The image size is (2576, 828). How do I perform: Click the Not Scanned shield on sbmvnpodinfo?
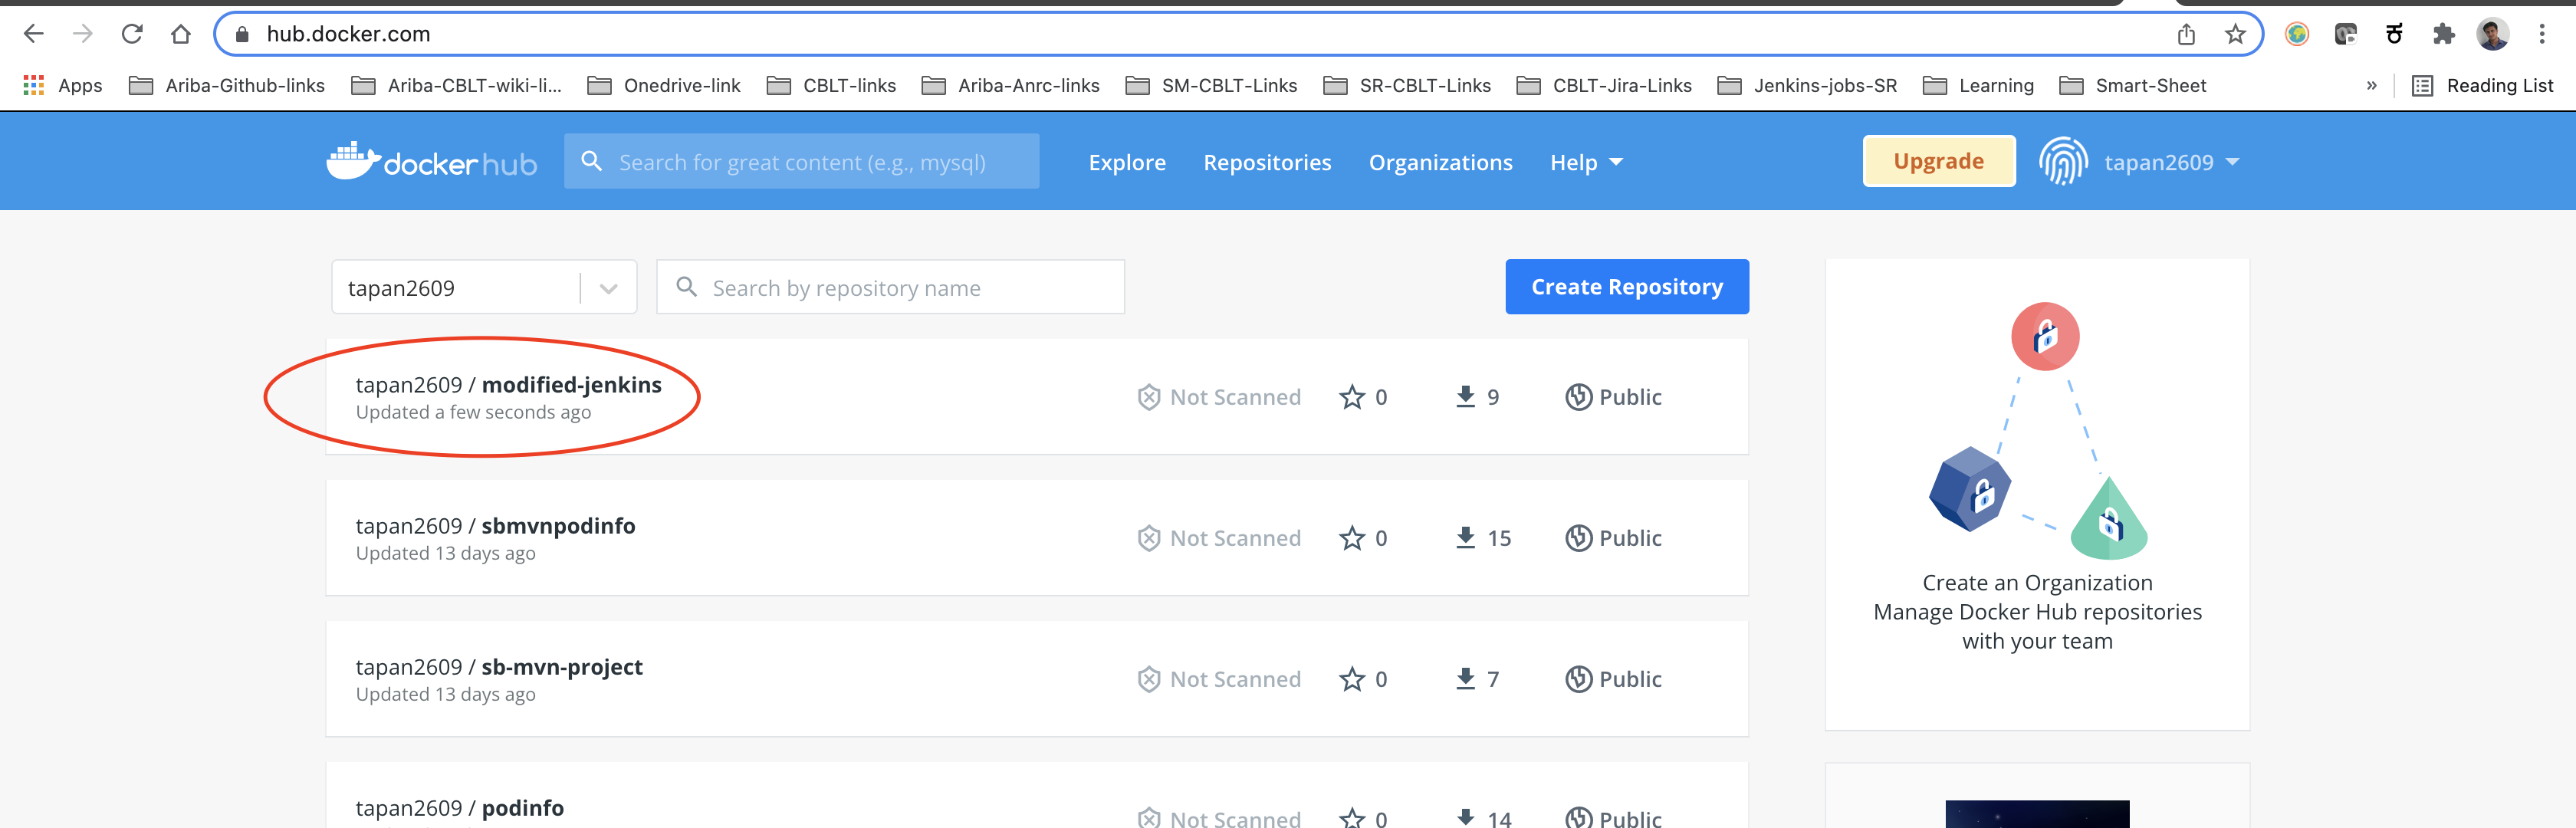[1148, 538]
